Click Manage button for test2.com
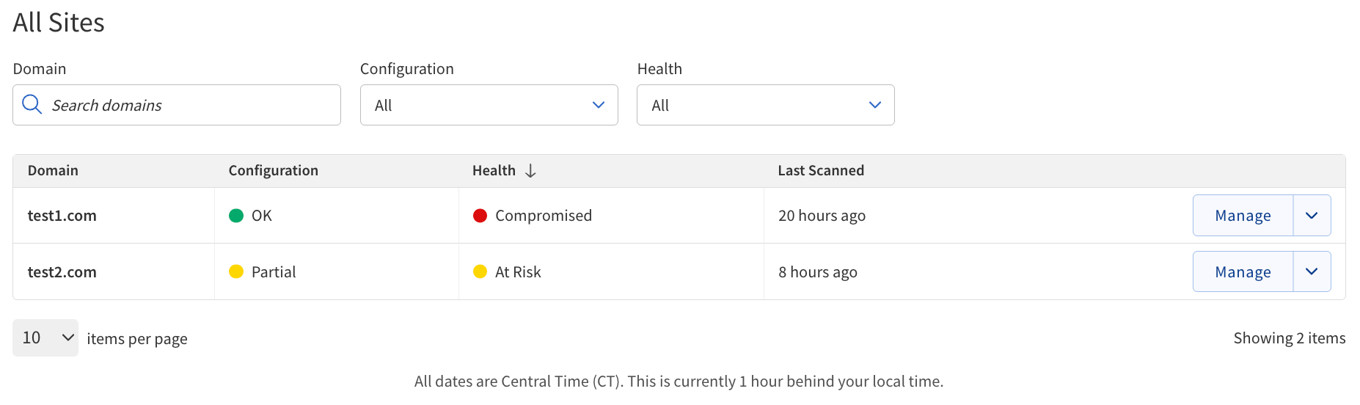The width and height of the screenshot is (1360, 405). (x=1243, y=271)
